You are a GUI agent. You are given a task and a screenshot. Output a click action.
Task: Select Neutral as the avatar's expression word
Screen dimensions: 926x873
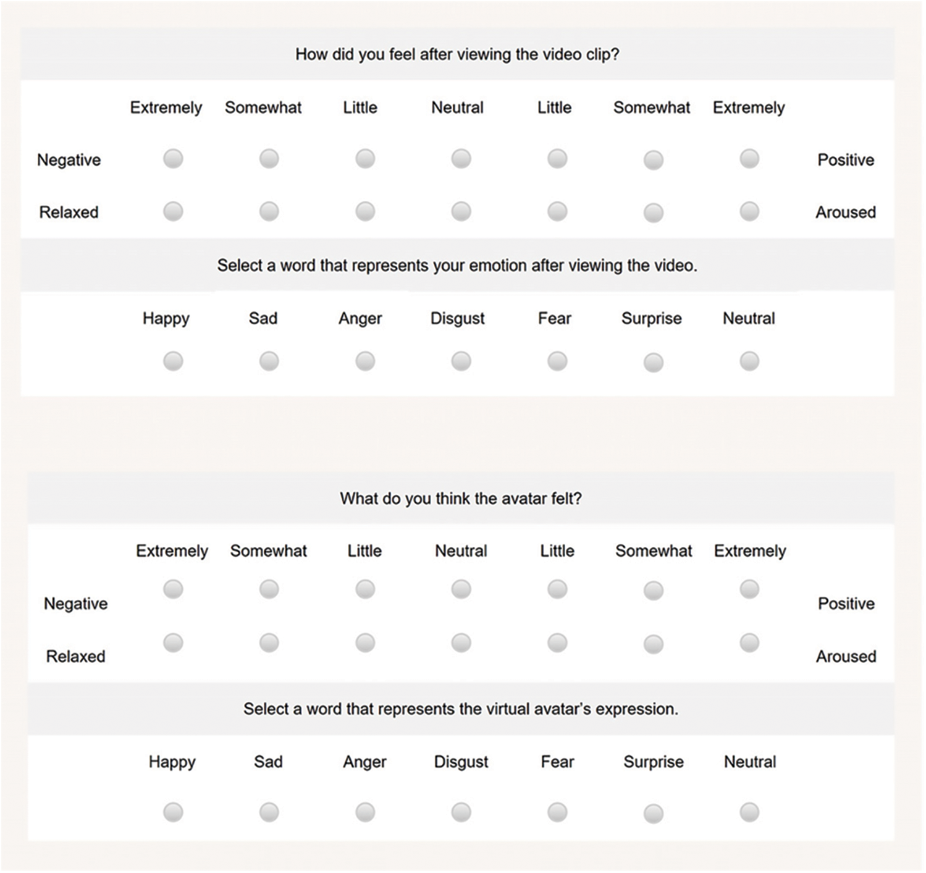coord(749,812)
